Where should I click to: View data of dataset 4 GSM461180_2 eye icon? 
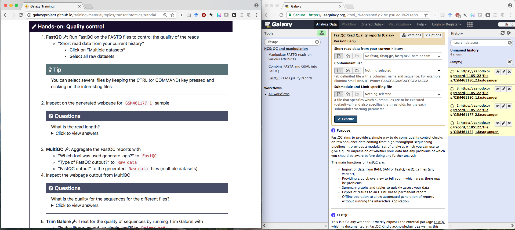coord(498,72)
